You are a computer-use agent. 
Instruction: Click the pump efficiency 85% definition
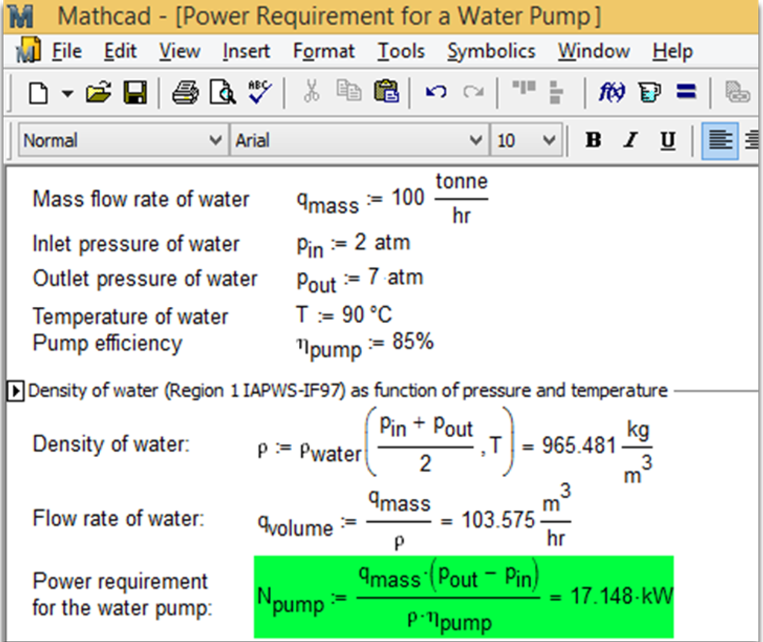coord(365,345)
